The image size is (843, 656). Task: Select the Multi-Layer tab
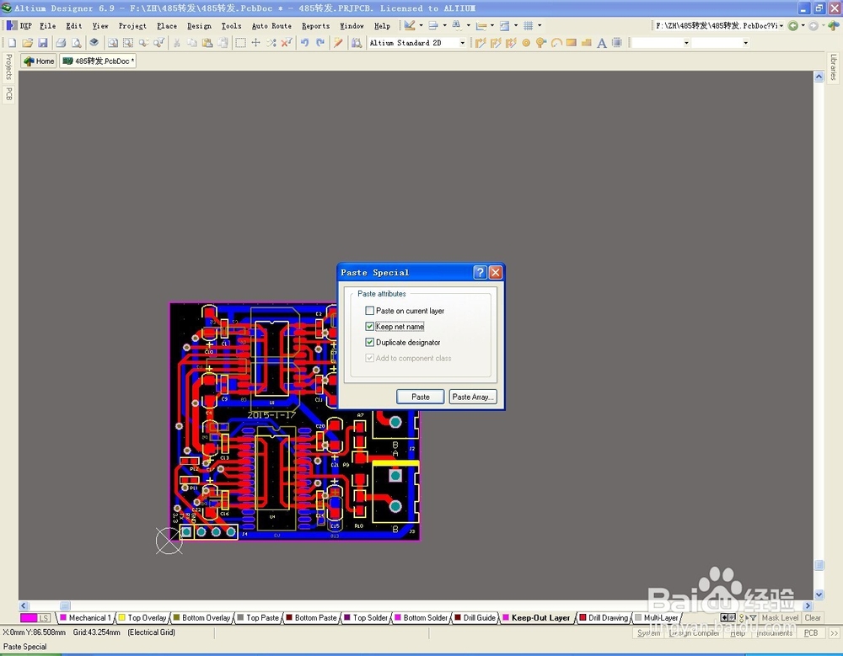656,618
